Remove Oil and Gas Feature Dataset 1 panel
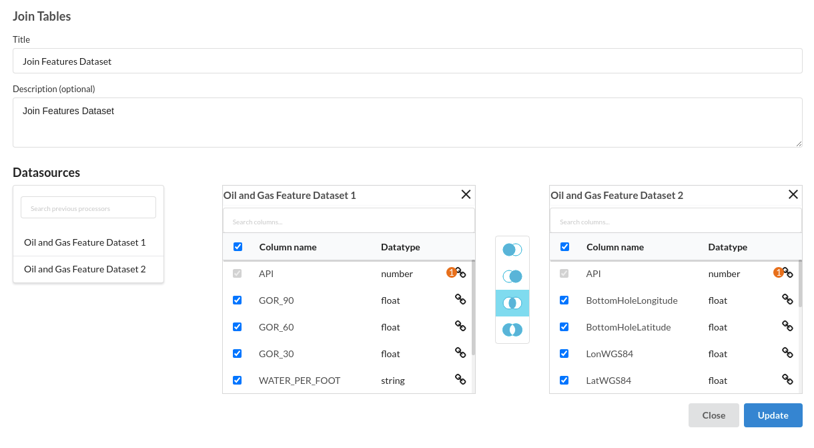Image resolution: width=814 pixels, height=448 pixels. (466, 195)
